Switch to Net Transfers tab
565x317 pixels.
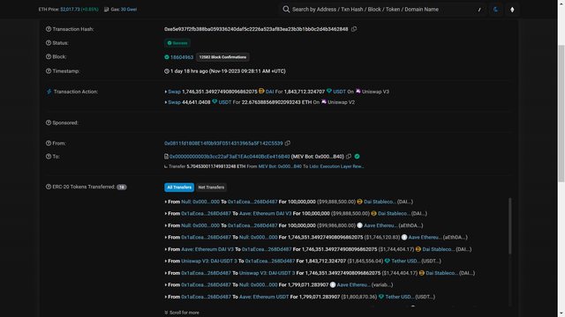pyautogui.click(x=211, y=188)
